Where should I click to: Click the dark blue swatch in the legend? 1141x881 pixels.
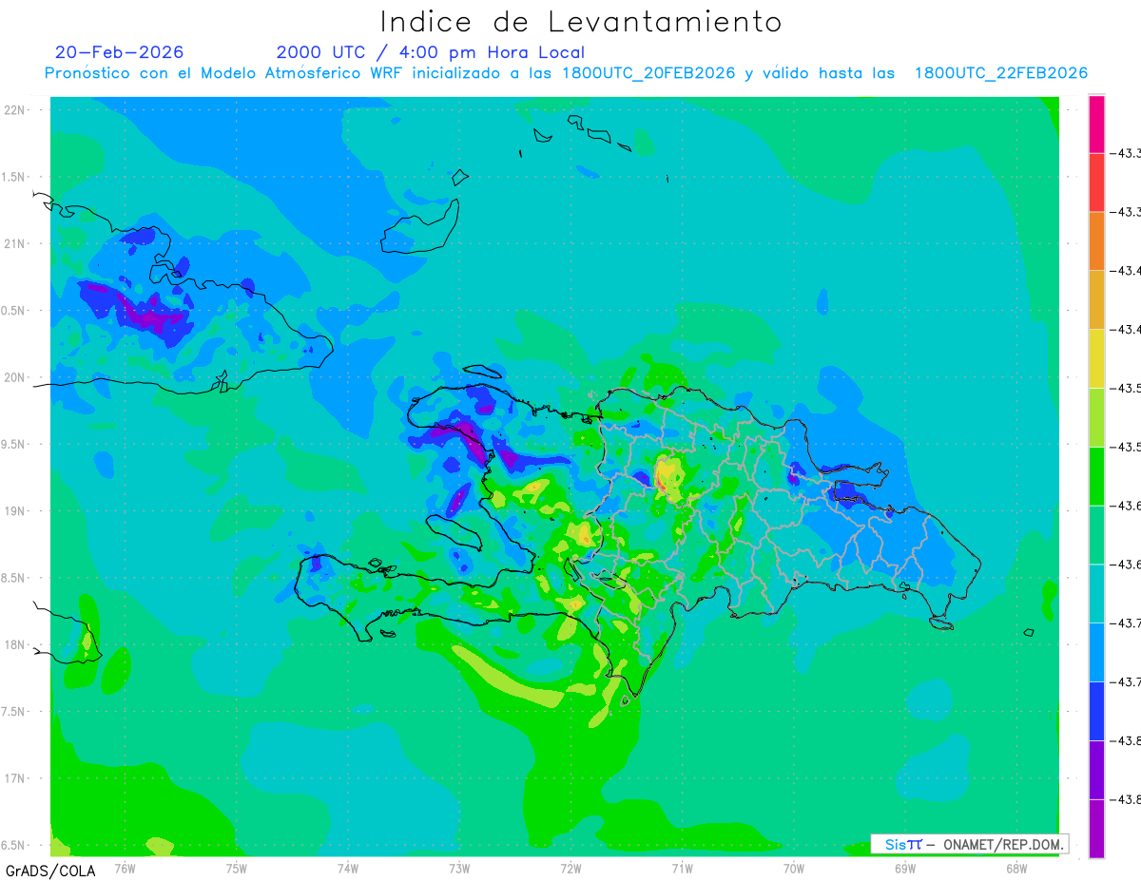pos(1096,711)
